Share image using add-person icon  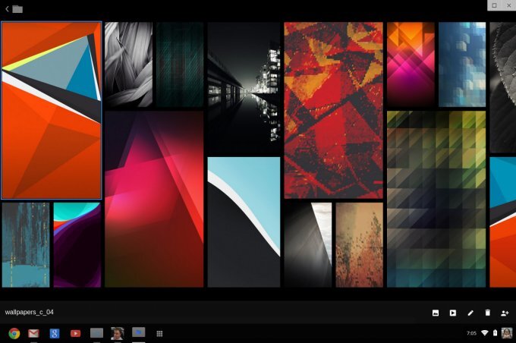505,313
